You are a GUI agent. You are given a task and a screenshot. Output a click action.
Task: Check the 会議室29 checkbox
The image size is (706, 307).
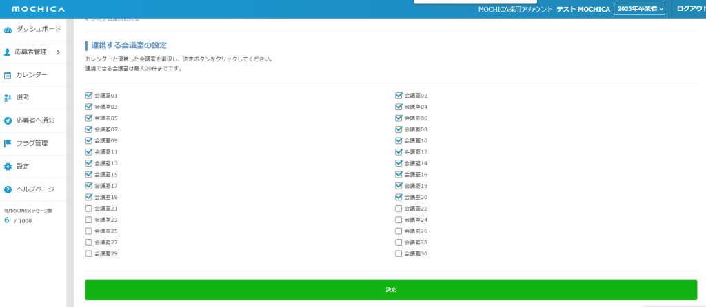point(88,254)
